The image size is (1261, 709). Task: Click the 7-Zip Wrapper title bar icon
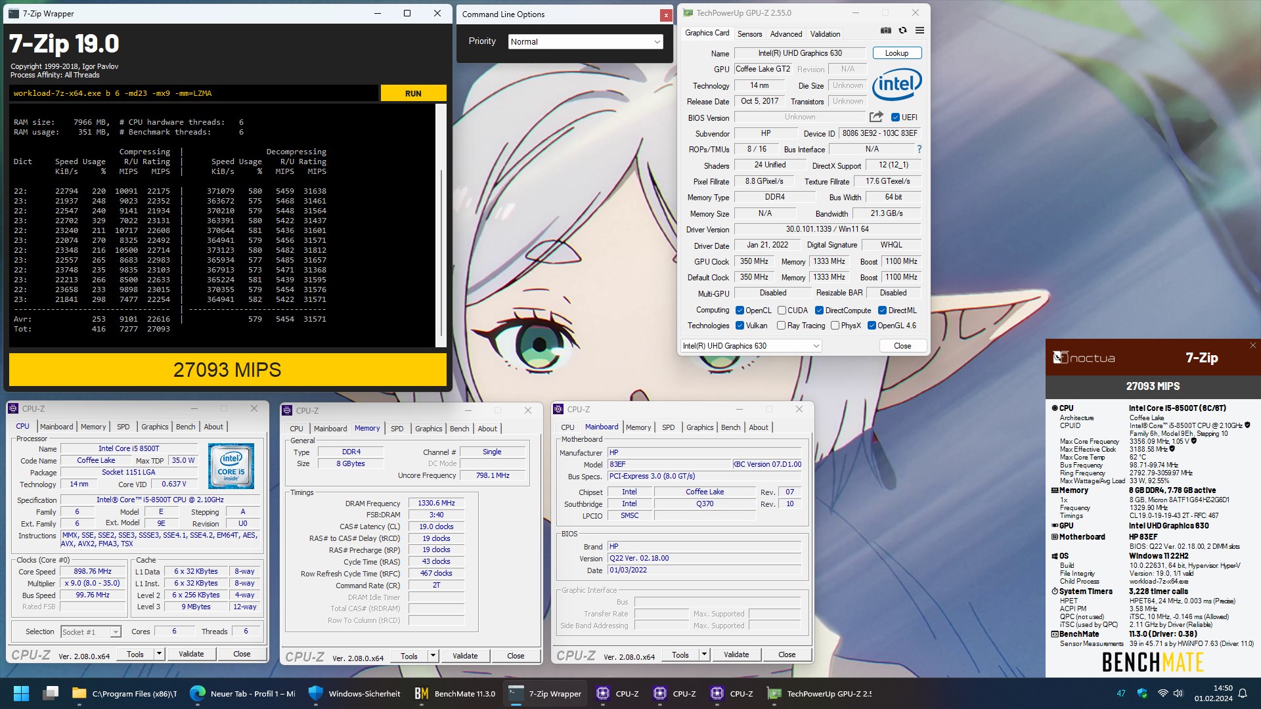[x=14, y=13]
